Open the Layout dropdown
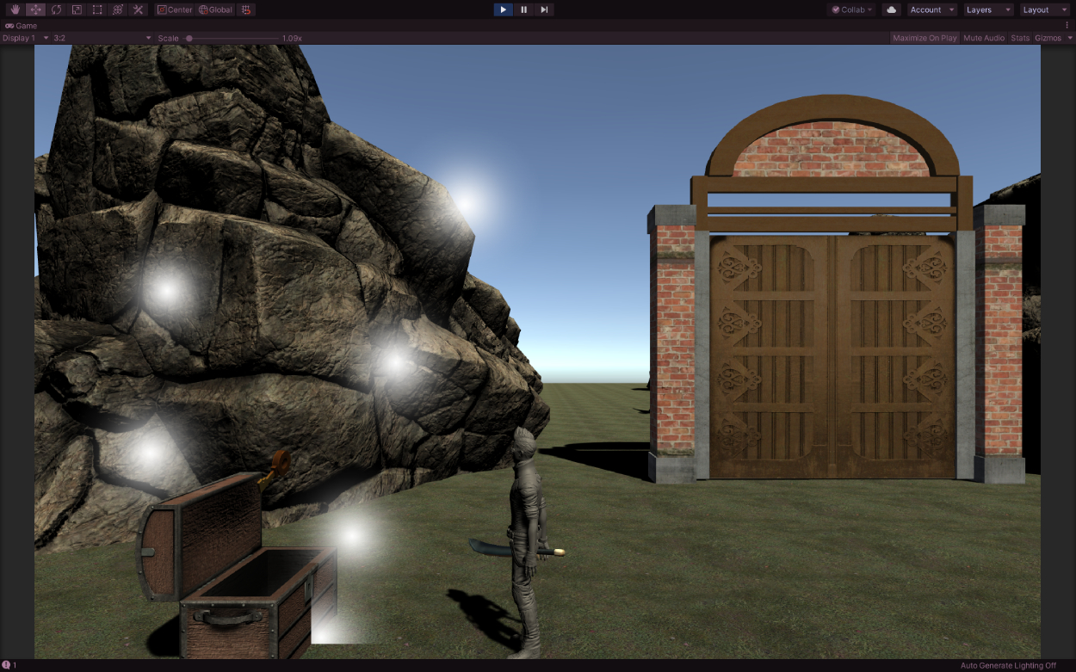The height and width of the screenshot is (672, 1076). [1044, 9]
